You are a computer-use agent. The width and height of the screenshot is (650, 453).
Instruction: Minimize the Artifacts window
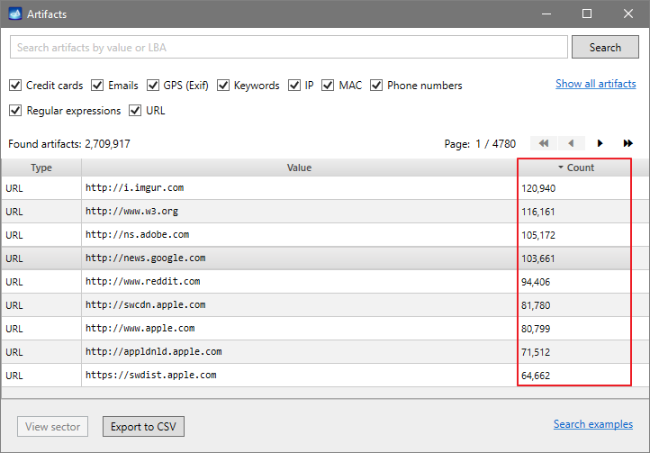click(546, 14)
